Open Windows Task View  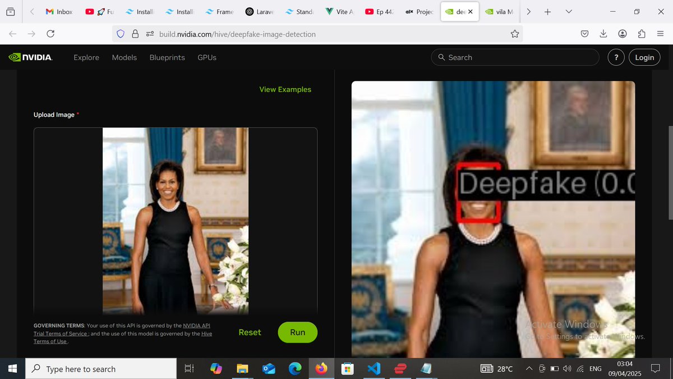pos(190,369)
